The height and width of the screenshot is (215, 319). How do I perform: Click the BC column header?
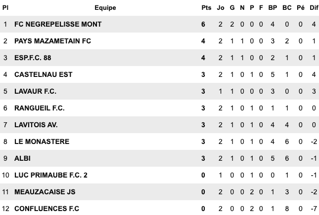[287, 7]
